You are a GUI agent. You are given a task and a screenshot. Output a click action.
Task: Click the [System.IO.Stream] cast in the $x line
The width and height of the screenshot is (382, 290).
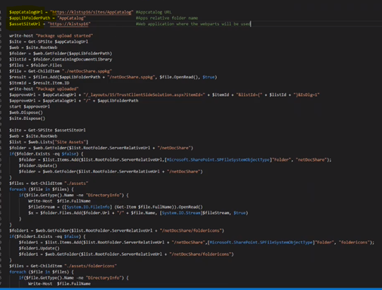pyautogui.click(x=181, y=213)
